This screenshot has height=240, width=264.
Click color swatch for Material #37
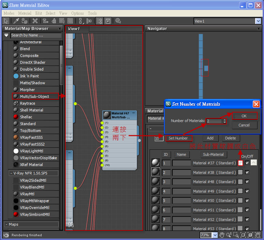click(x=240, y=163)
